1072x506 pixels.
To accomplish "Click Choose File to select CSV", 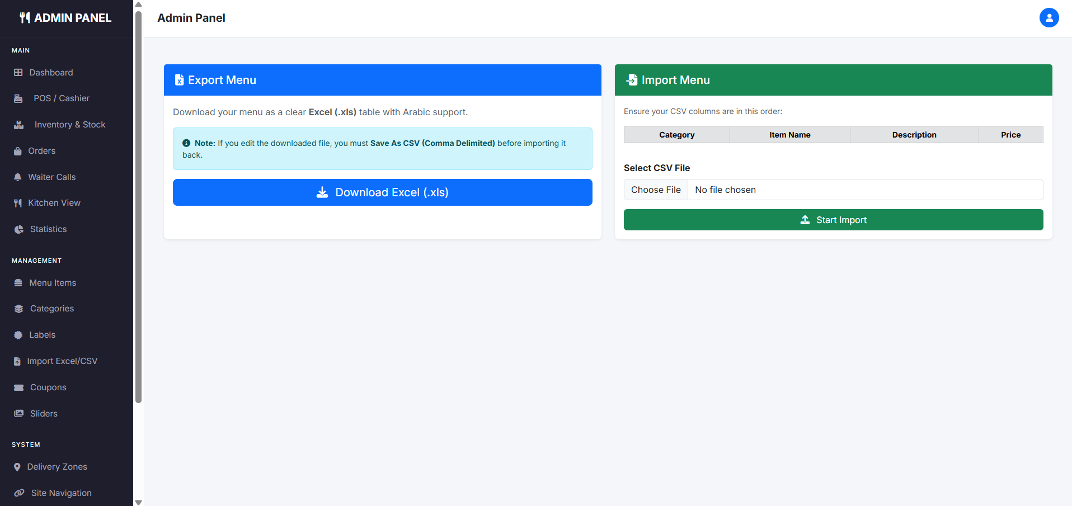I will pyautogui.click(x=656, y=190).
